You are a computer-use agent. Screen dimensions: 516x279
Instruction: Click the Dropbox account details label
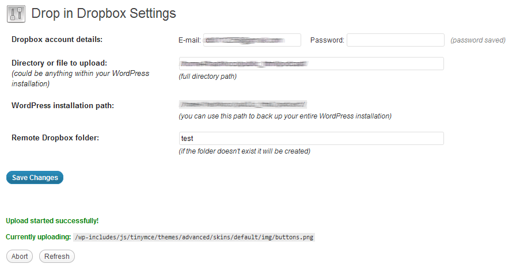pyautogui.click(x=57, y=40)
